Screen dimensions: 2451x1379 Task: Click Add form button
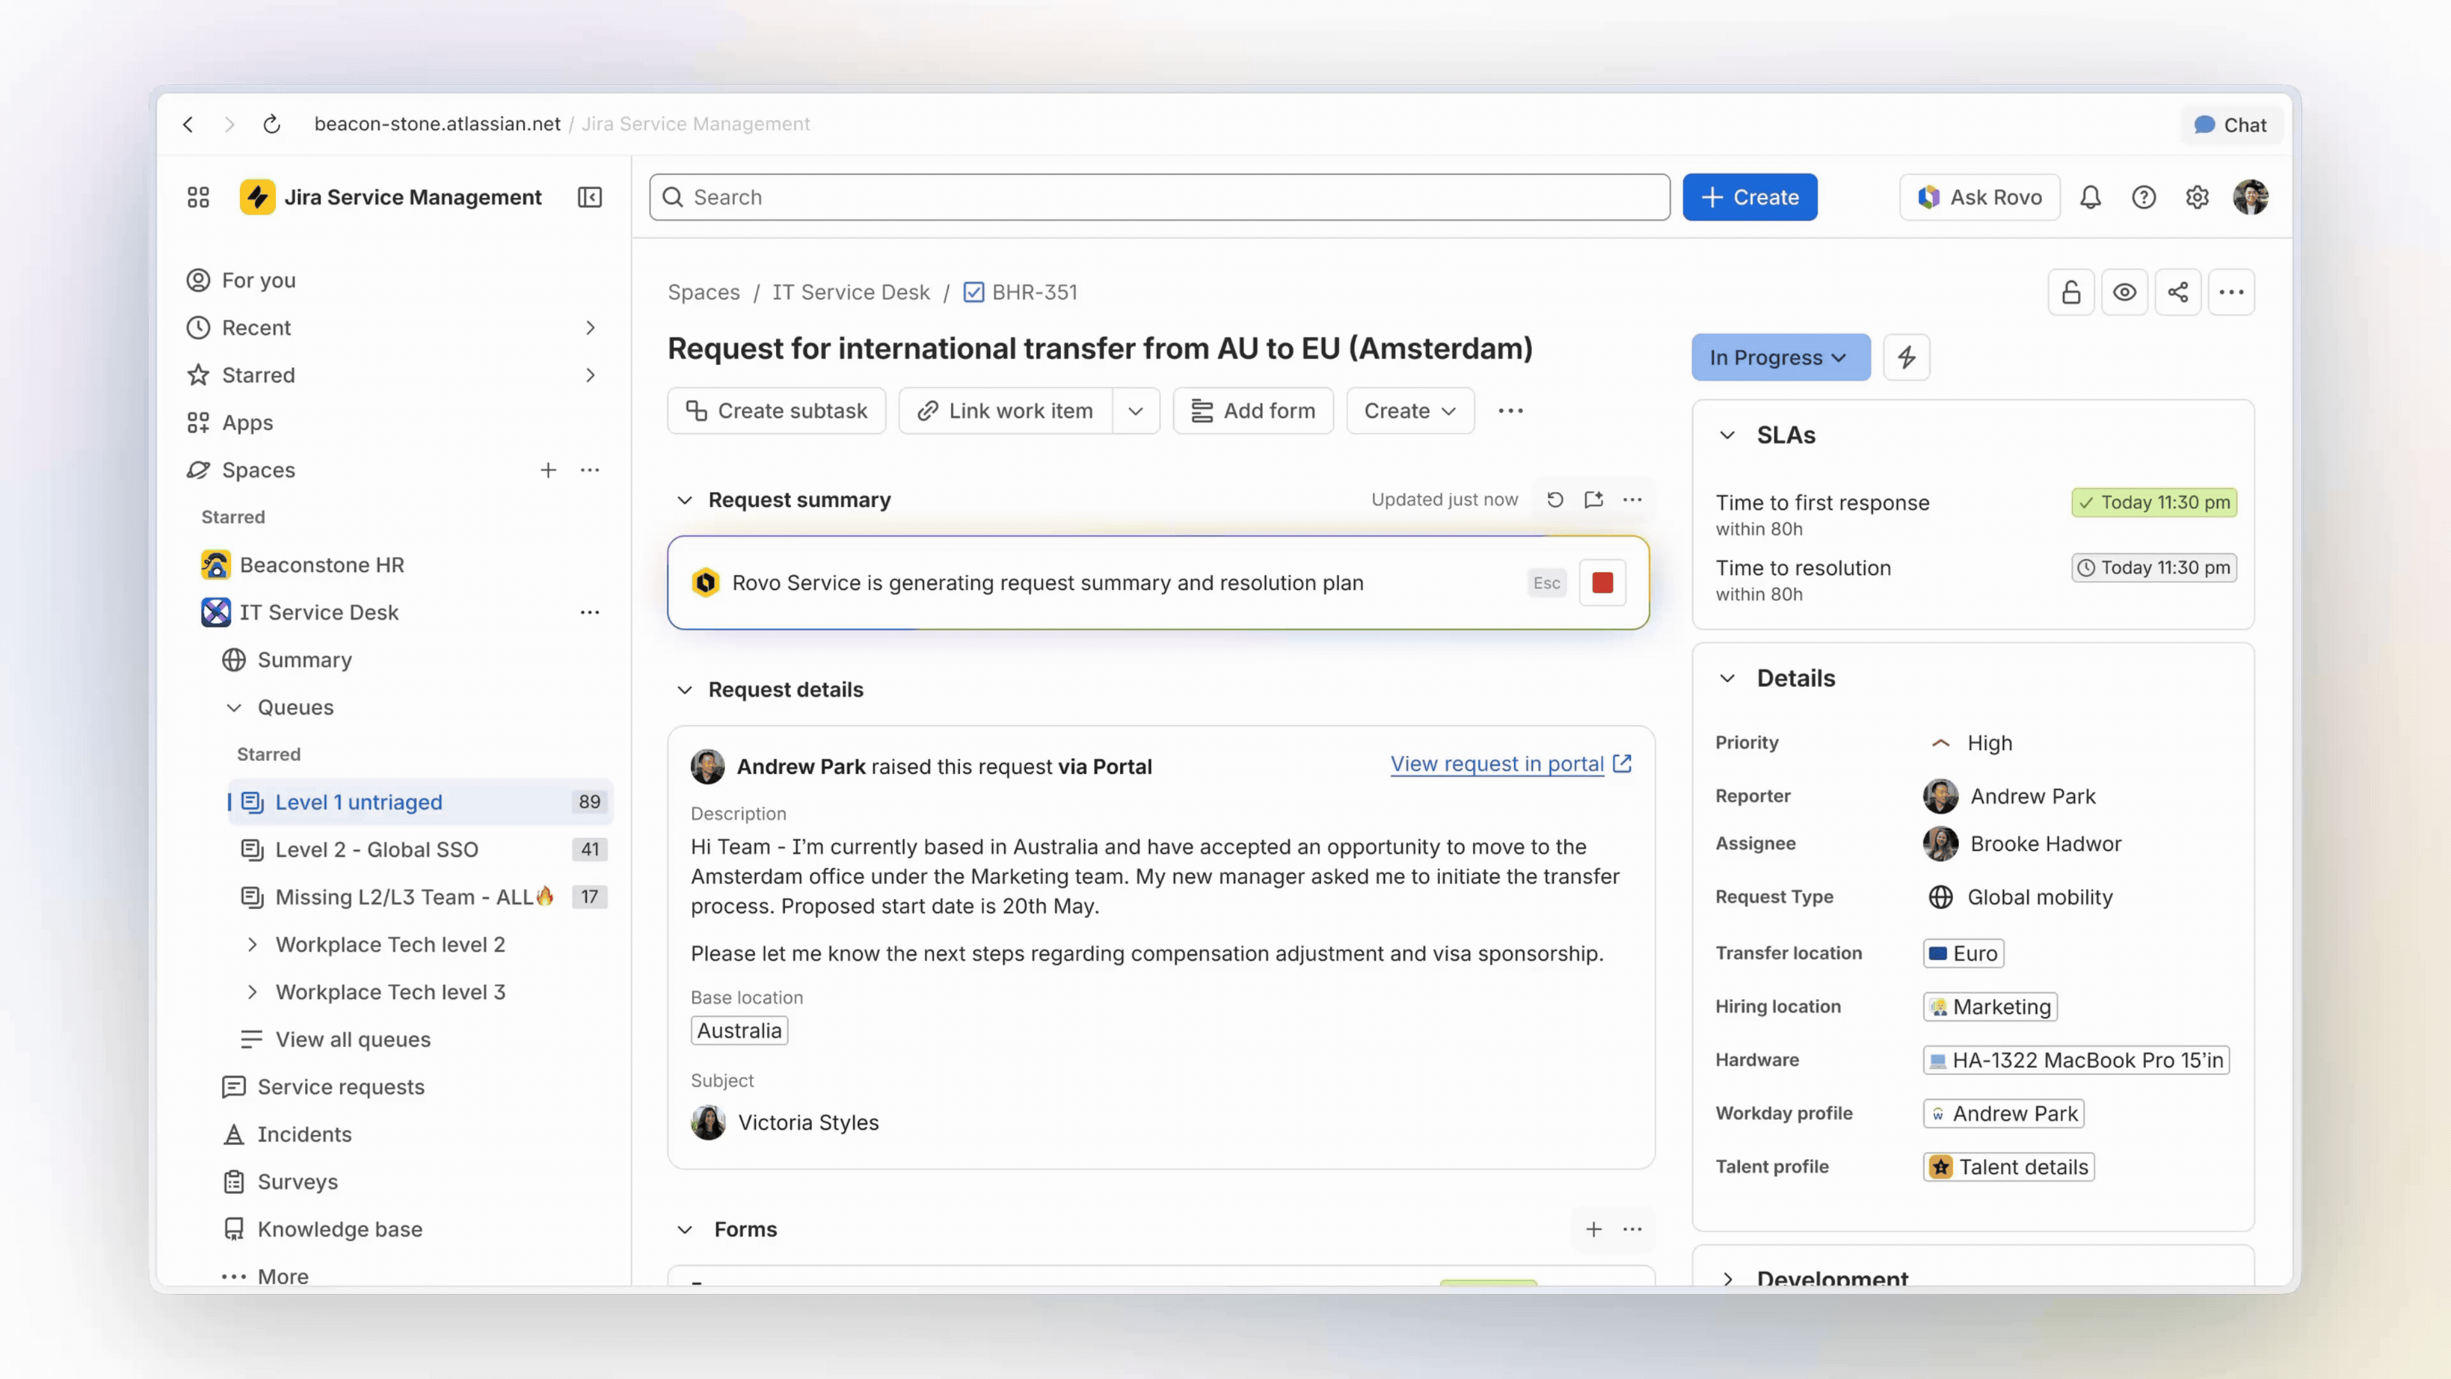1253,410
